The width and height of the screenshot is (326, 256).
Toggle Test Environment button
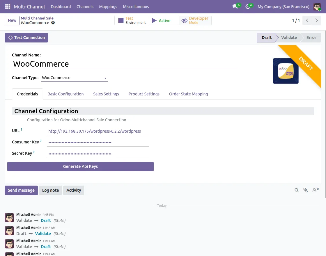tap(132, 21)
